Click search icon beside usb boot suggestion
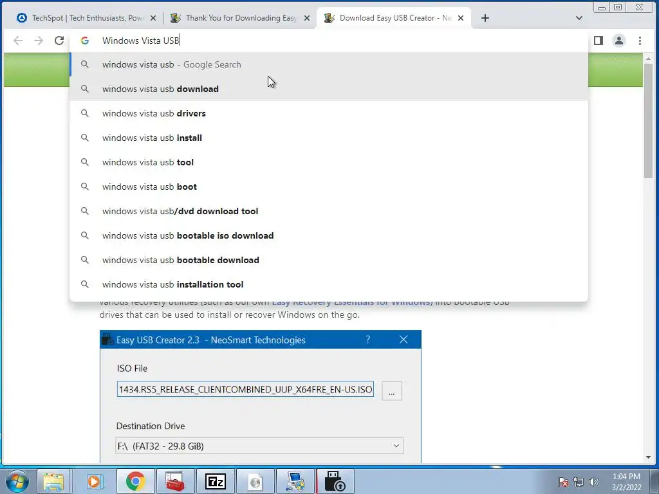Image resolution: width=659 pixels, height=494 pixels. tap(85, 187)
